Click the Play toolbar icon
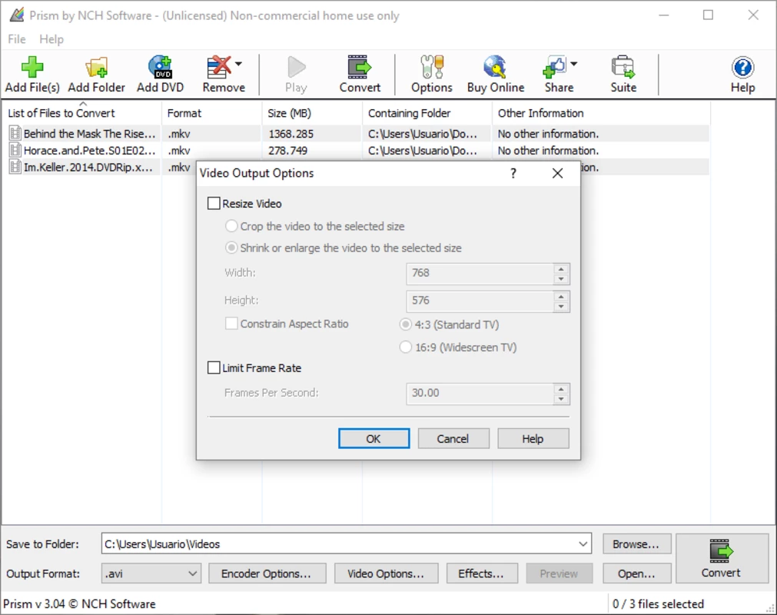This screenshot has height=615, width=777. (x=297, y=75)
